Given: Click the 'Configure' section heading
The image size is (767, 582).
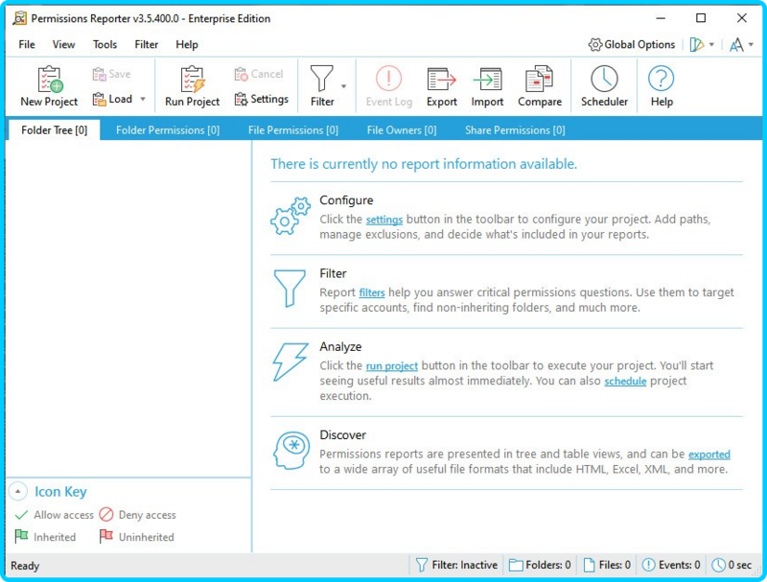Looking at the screenshot, I should tap(346, 200).
